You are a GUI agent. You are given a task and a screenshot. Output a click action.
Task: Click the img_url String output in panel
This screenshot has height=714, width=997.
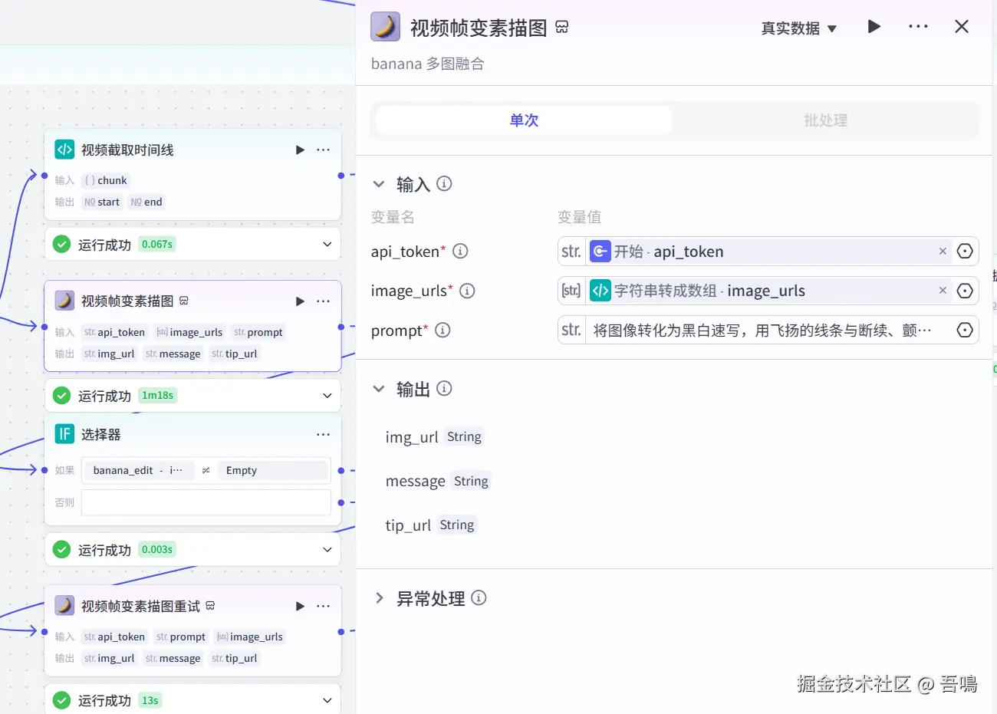pyautogui.click(x=433, y=437)
